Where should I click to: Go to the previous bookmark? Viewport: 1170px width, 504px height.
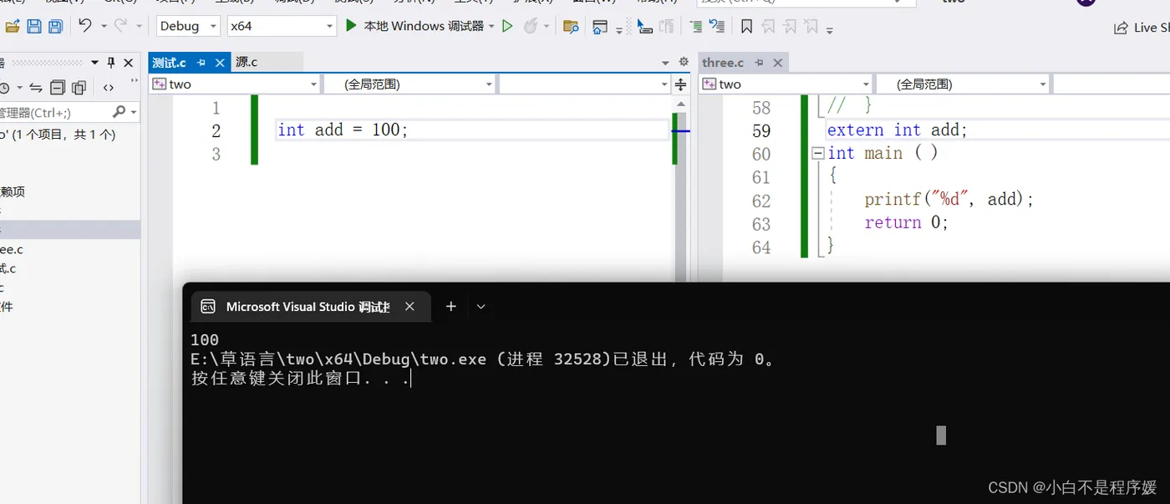coord(768,27)
